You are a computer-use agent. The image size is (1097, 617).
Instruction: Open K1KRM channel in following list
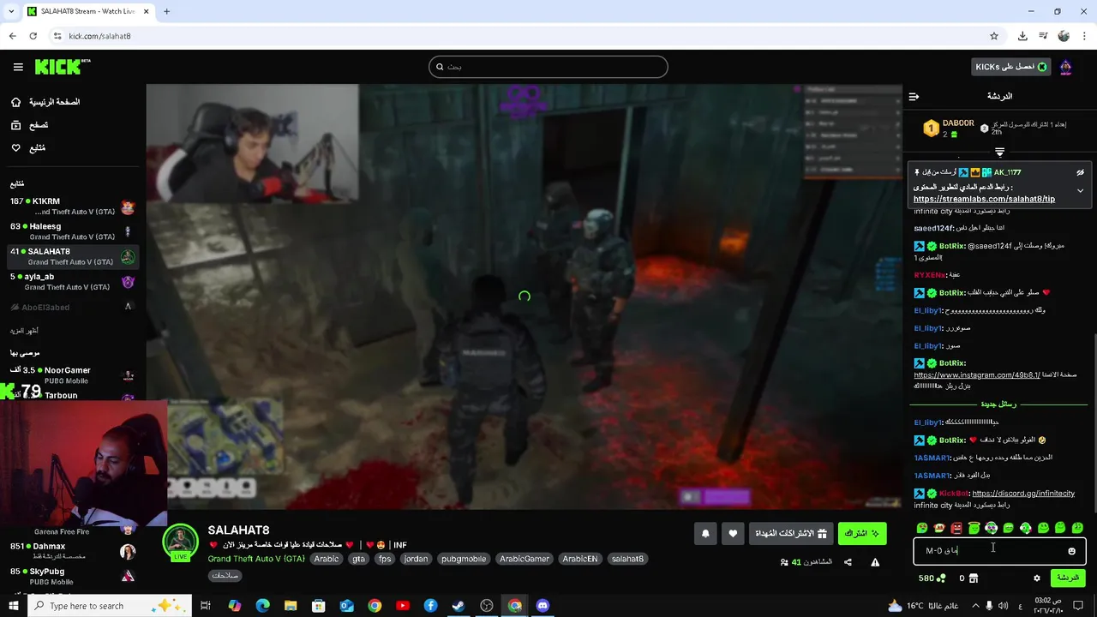click(x=72, y=206)
